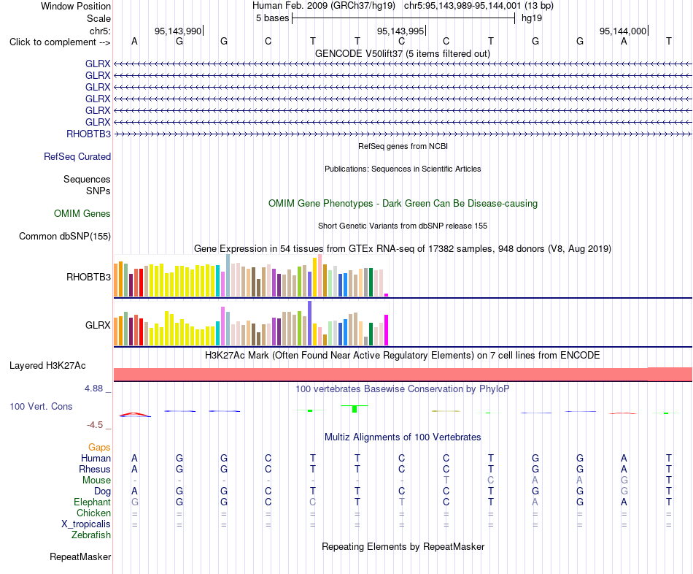Select the orange 'Gaps' label
Viewport: 693px width, 574px height.
[x=99, y=448]
